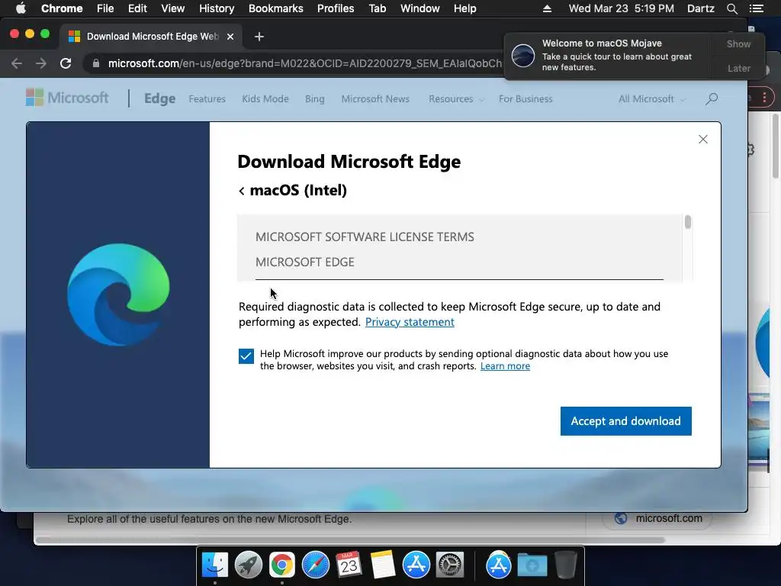
Task: Open Launchpad from the Dock
Action: pos(248,565)
